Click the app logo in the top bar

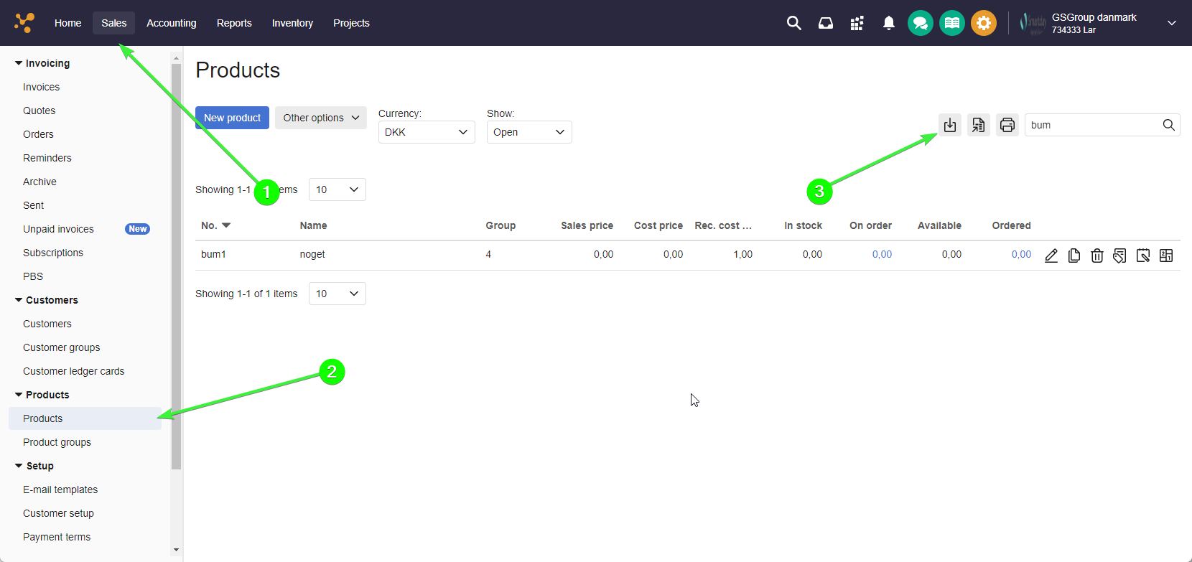click(x=24, y=23)
